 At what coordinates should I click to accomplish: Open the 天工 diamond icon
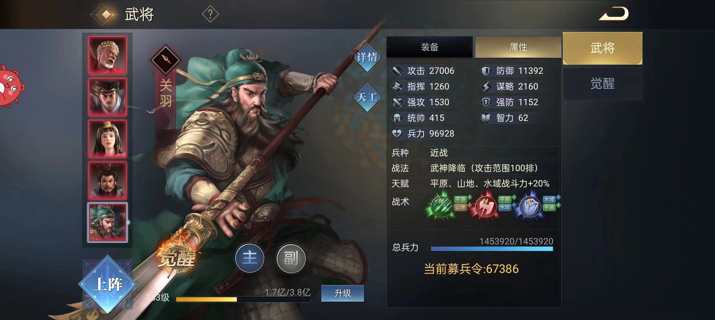(x=367, y=97)
